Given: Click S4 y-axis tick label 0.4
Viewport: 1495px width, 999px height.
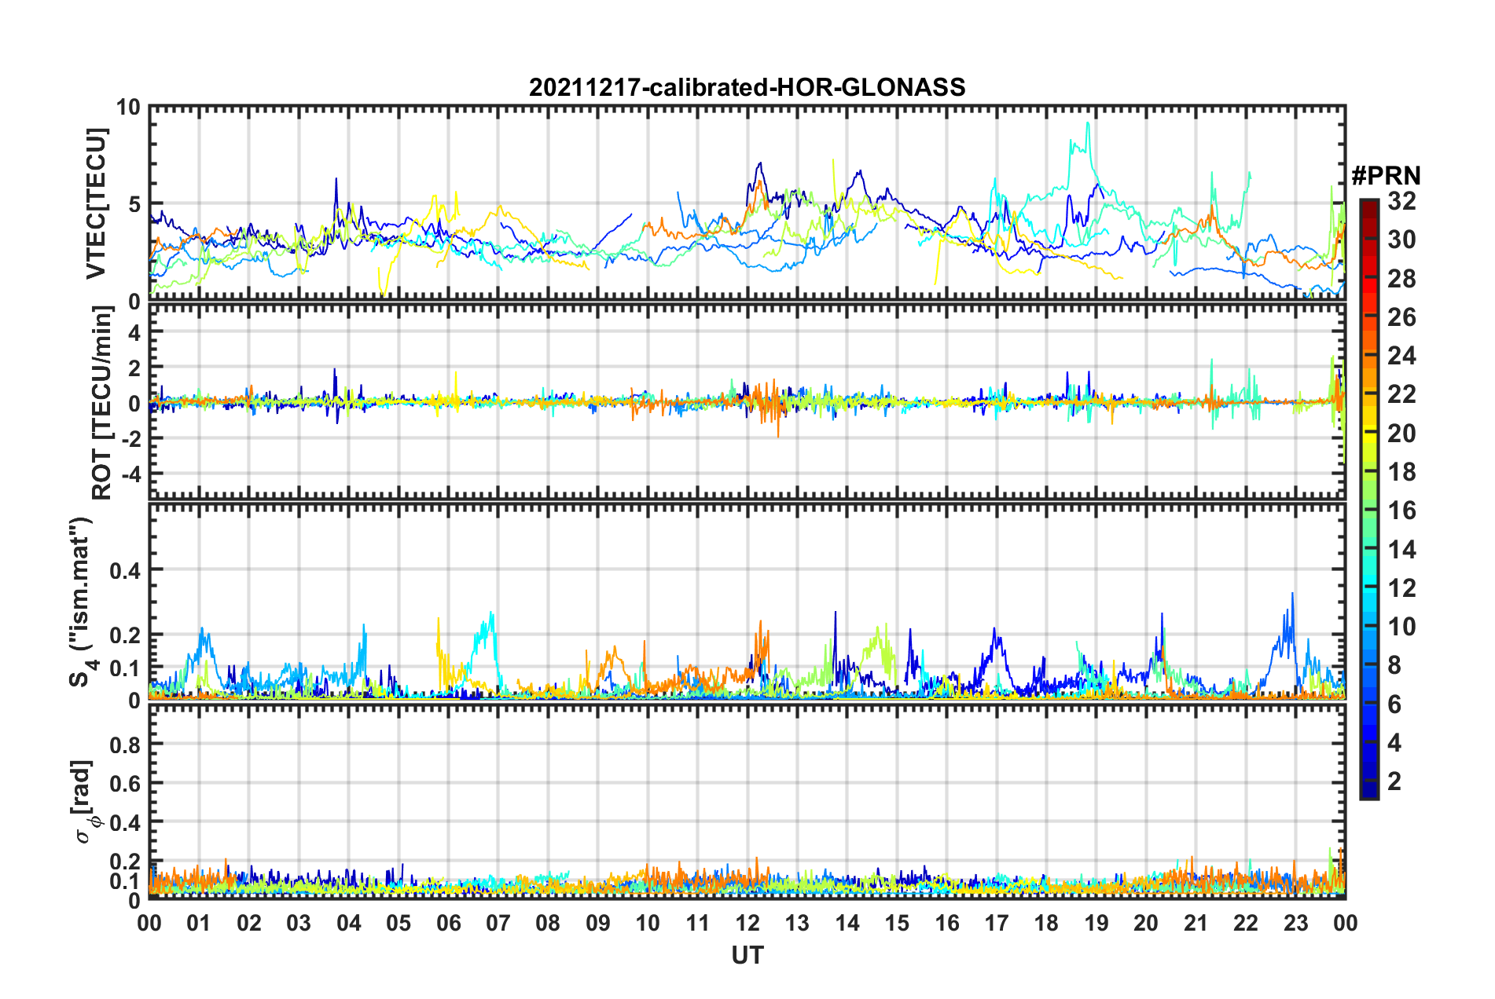Looking at the screenshot, I should (x=126, y=570).
